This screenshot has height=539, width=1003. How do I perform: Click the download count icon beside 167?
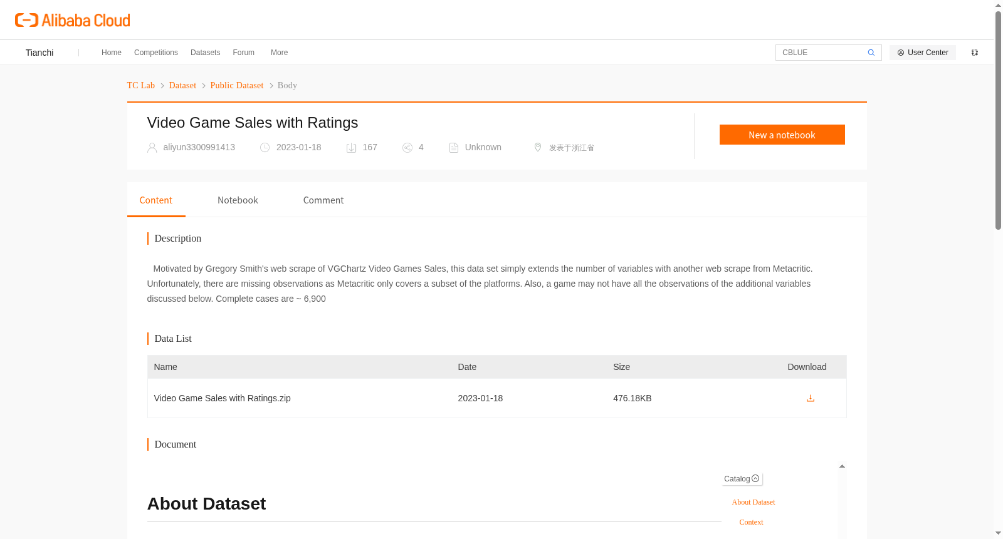point(352,148)
